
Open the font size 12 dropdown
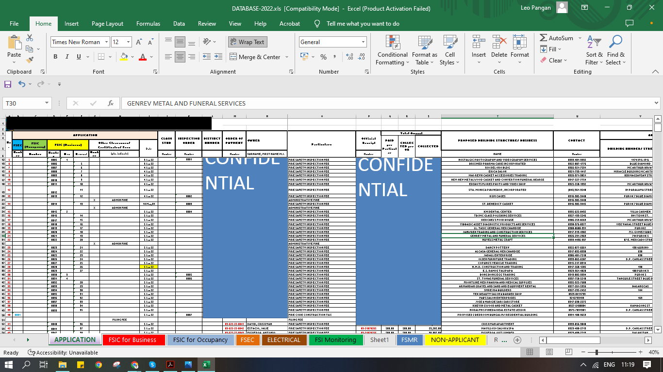[128, 42]
